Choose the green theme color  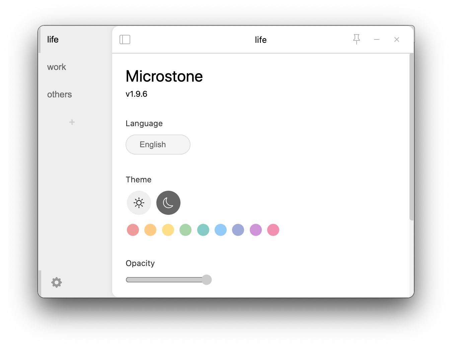click(x=185, y=230)
